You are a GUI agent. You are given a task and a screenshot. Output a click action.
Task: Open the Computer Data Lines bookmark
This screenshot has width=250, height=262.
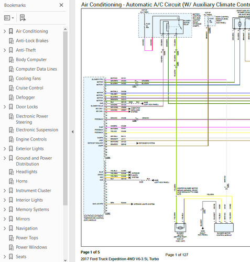point(36,69)
